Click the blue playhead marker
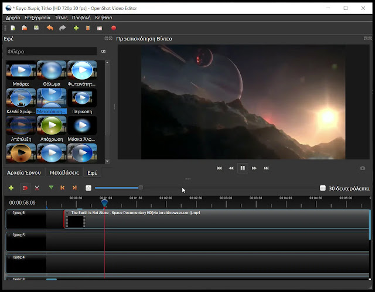This screenshot has width=375, height=292. click(104, 203)
